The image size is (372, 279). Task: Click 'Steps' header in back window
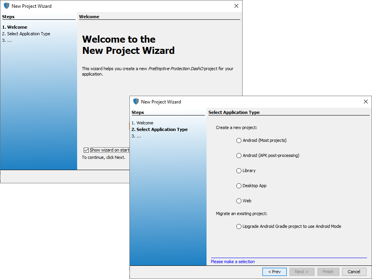pos(8,17)
